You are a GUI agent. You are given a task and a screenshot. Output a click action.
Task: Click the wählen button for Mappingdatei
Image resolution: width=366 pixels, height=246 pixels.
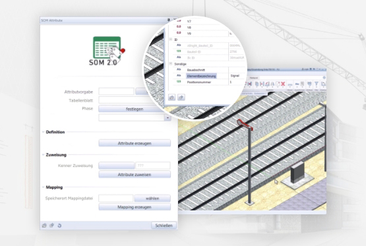(x=152, y=198)
